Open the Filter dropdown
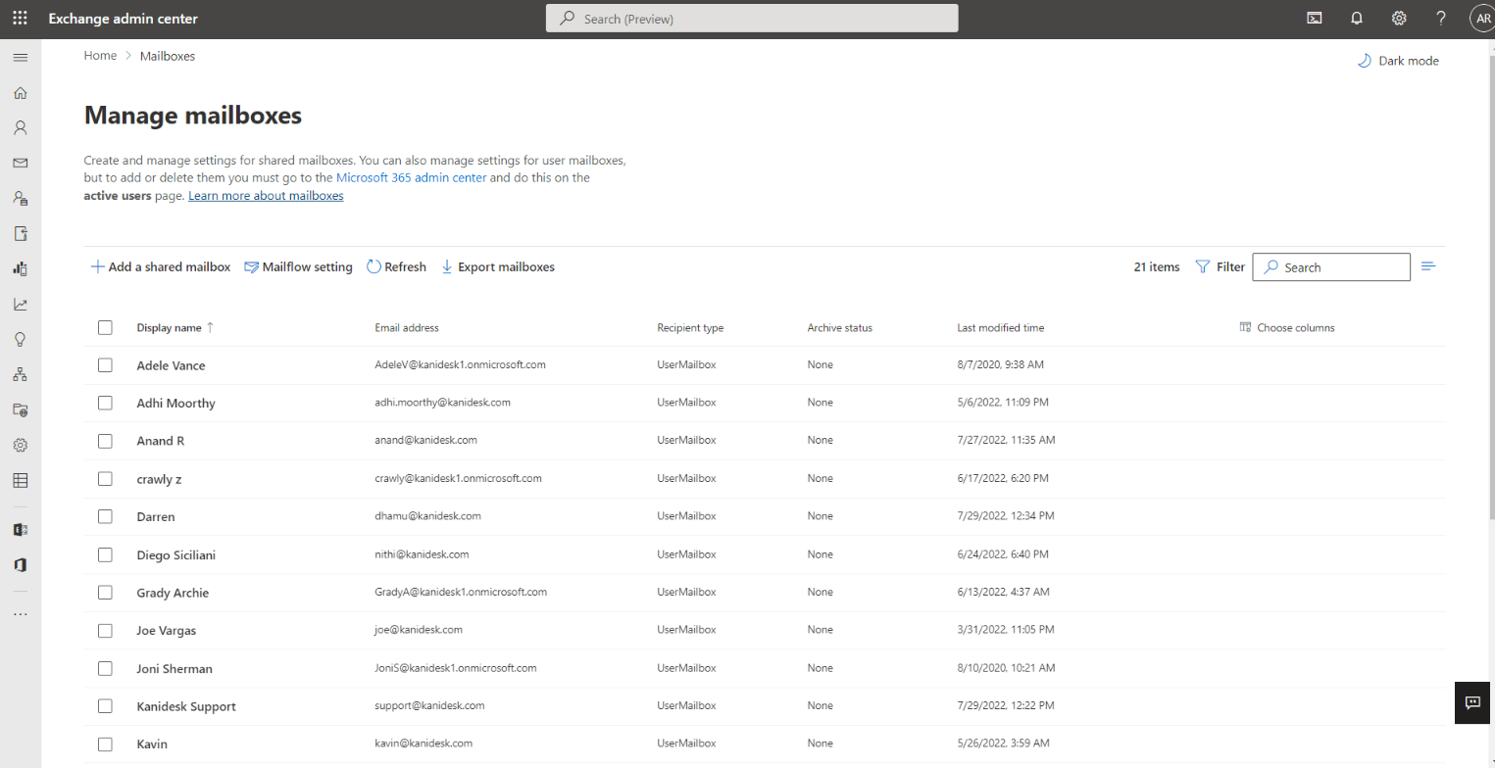This screenshot has width=1495, height=768. tap(1220, 265)
